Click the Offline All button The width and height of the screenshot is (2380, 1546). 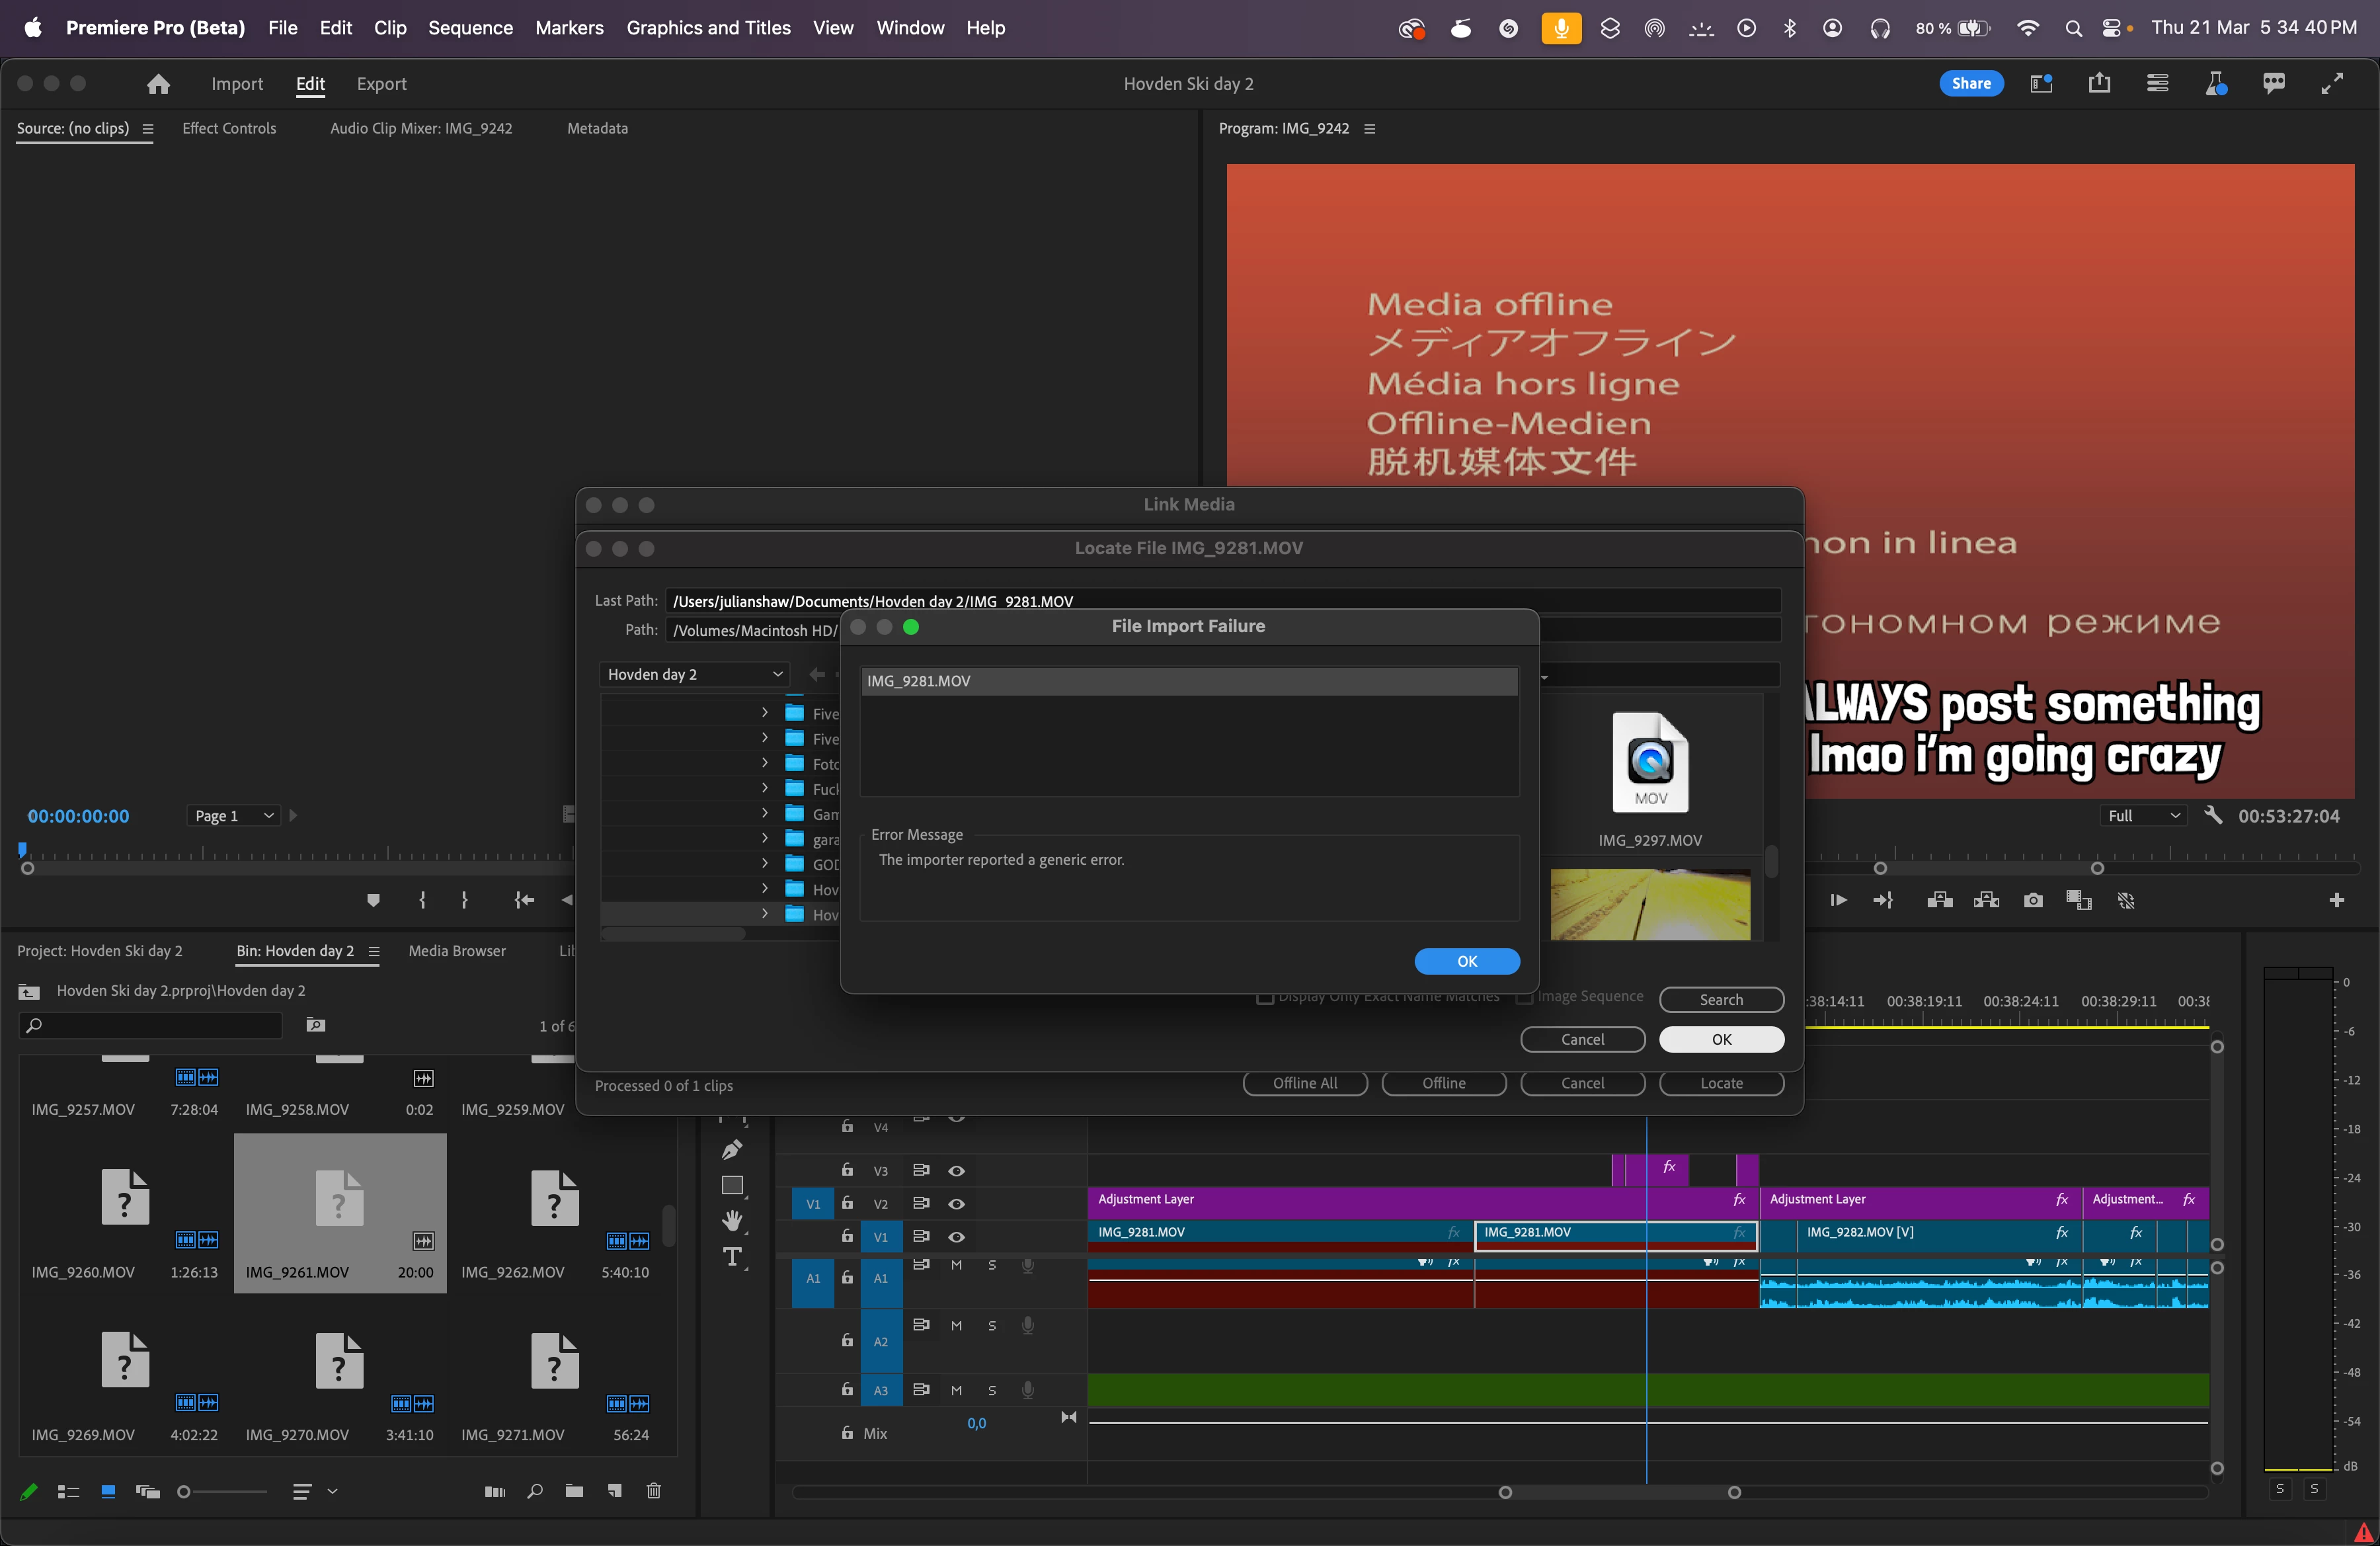pyautogui.click(x=1304, y=1083)
